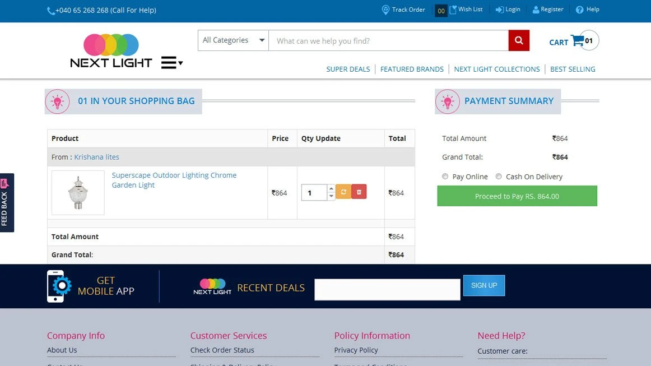Click the Get Mobile App phone icon

pyautogui.click(x=58, y=286)
